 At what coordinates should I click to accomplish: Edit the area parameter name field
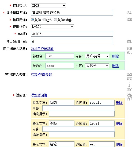coord(60,66)
